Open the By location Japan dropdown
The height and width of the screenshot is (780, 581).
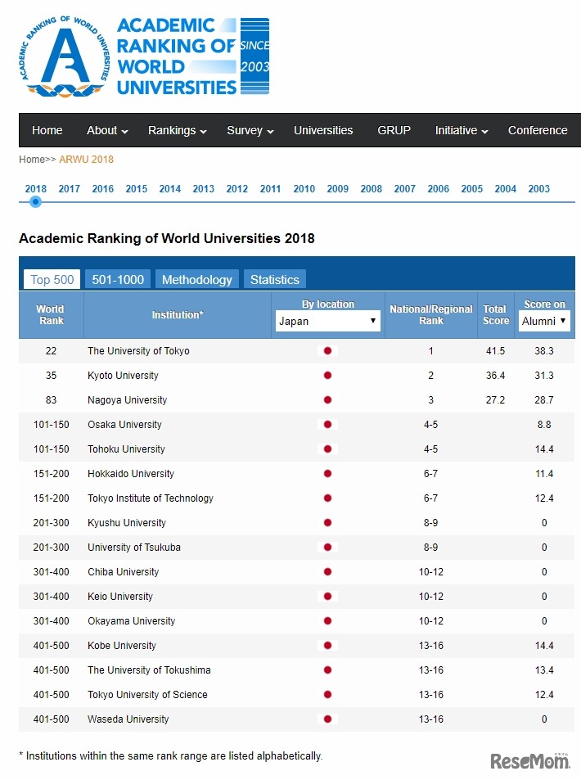tap(328, 321)
